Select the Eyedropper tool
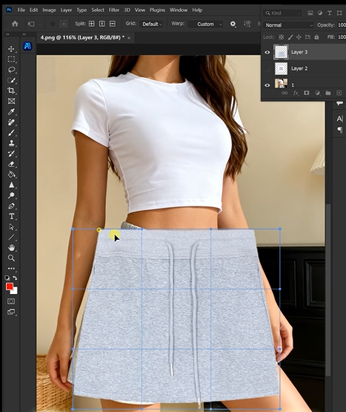This screenshot has height=412, width=346. [11, 111]
